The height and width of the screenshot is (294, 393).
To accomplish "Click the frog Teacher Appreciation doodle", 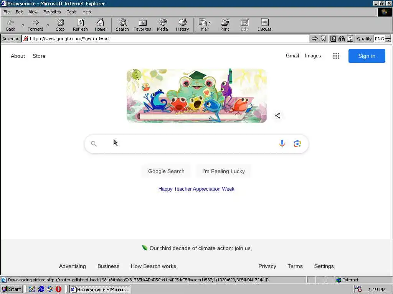I will tap(196, 96).
